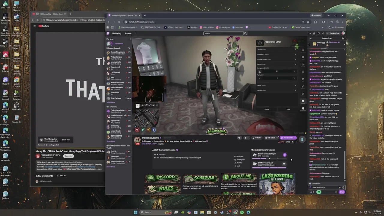Screen dimensions: 384x216
Task: Open the Twitch more options dots
Action: tap(136, 33)
